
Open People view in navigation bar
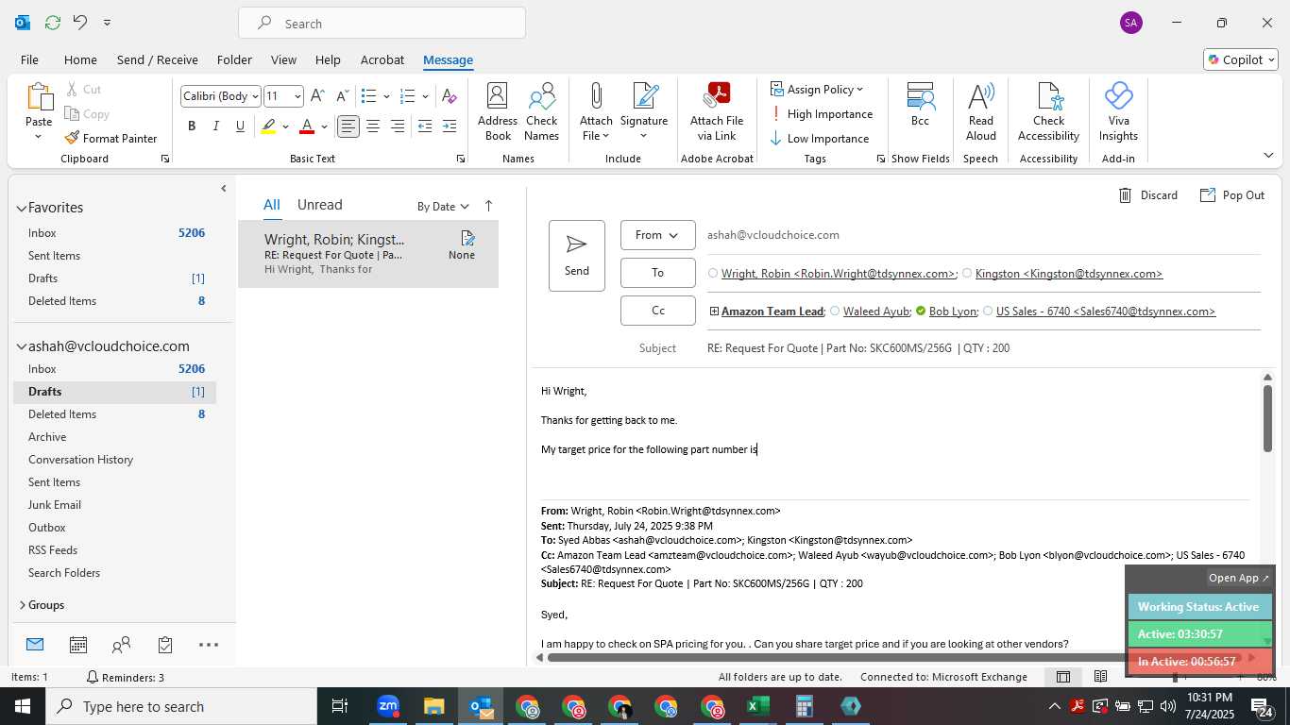121,645
